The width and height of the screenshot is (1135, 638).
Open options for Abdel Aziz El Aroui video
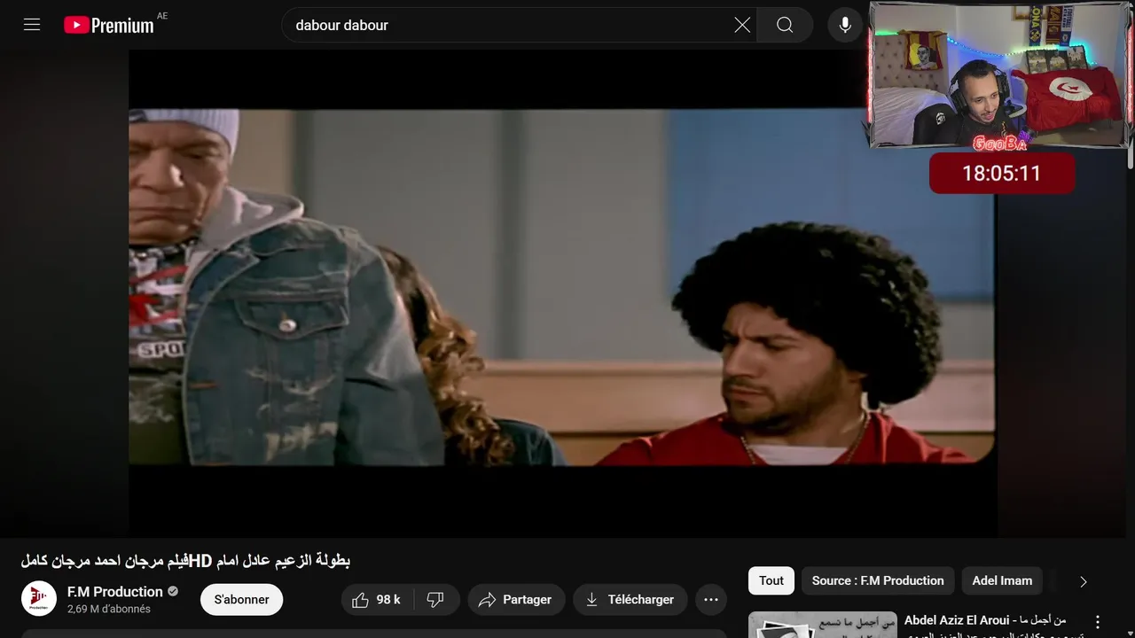(1098, 623)
